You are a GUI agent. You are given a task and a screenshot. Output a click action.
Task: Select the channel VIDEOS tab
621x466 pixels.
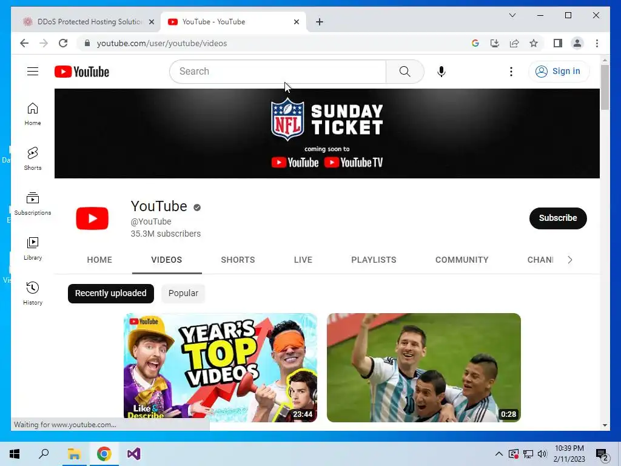pos(167,260)
